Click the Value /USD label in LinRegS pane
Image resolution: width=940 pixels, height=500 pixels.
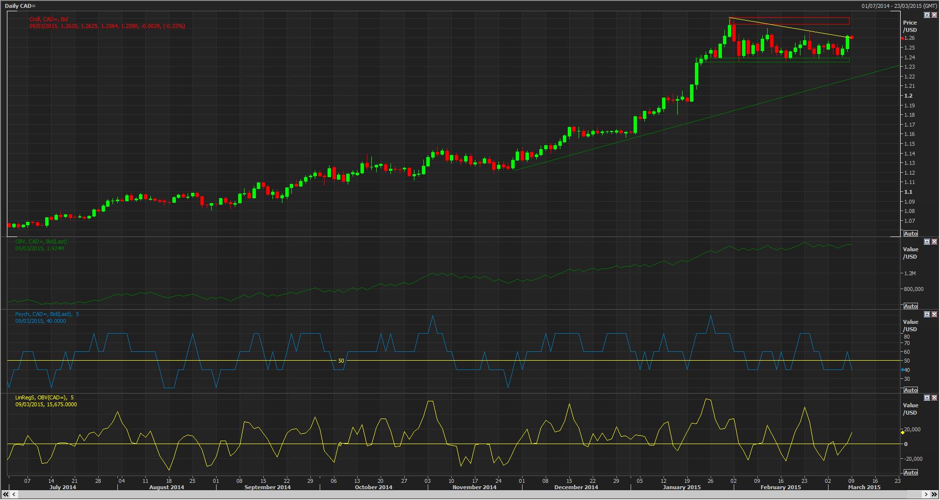click(x=910, y=409)
